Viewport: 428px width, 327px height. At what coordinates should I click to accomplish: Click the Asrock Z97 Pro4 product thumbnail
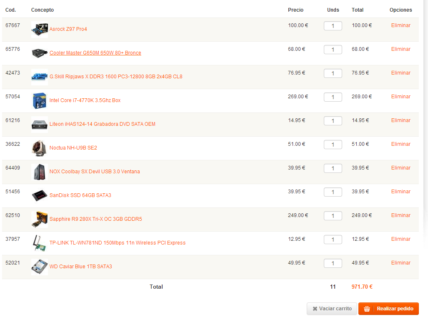40,30
